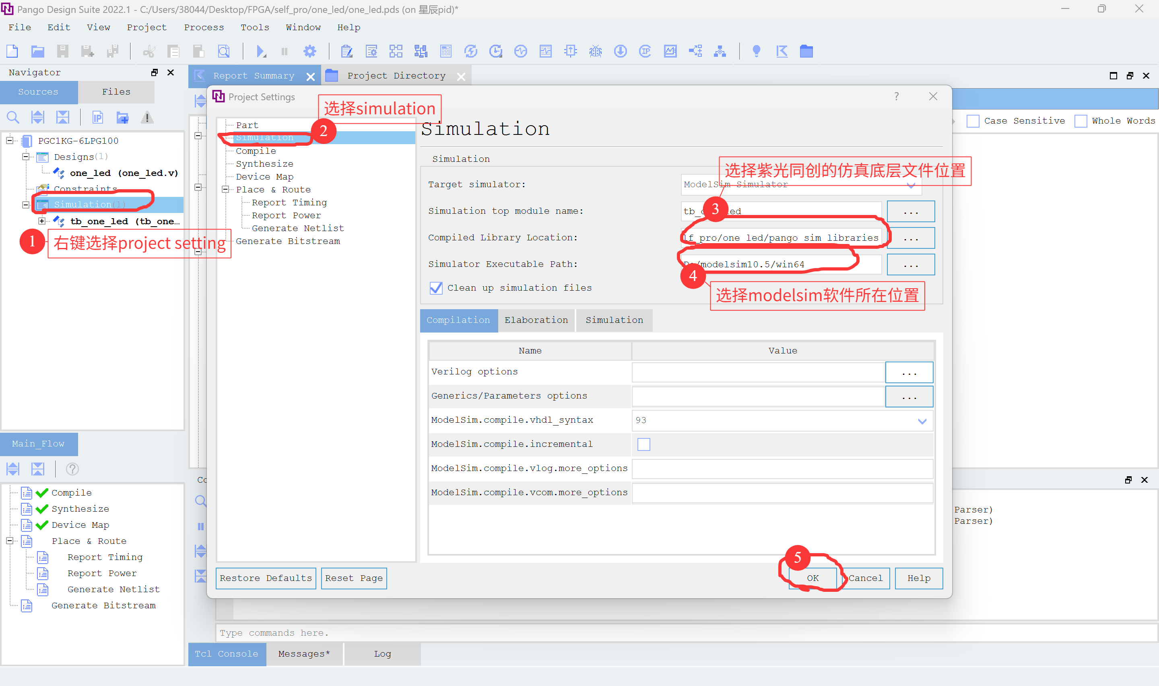
Task: Enable the Case Sensitive checkbox
Action: [973, 121]
